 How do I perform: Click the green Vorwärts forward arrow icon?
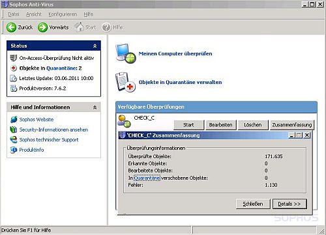[x=42, y=27]
